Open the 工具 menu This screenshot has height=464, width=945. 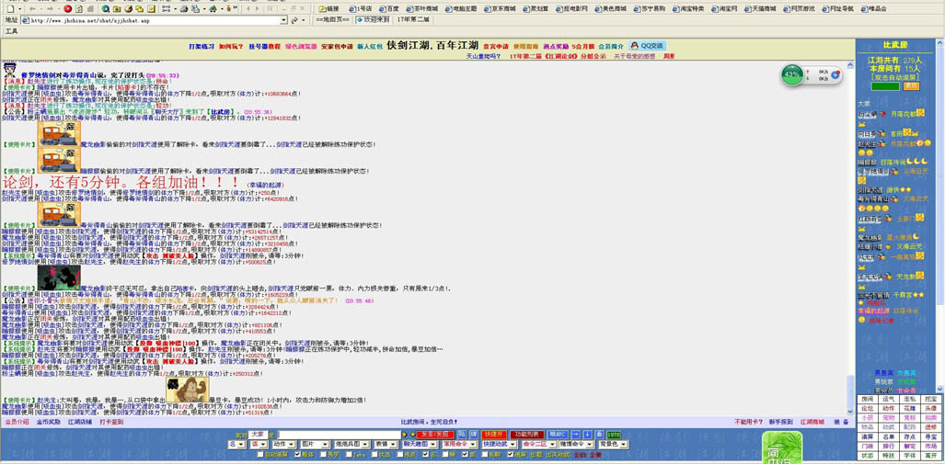[x=11, y=30]
